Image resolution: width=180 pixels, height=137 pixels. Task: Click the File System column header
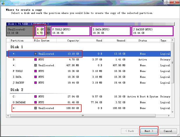45,41
